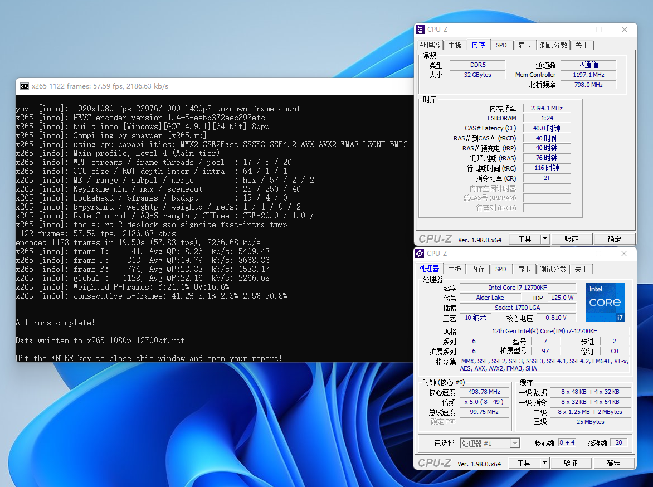This screenshot has height=487, width=653.
Task: Go to 处理器 tab in upper CPU-Z window
Action: [430, 45]
